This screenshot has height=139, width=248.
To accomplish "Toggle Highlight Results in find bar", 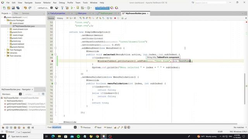I will tap(115, 127).
